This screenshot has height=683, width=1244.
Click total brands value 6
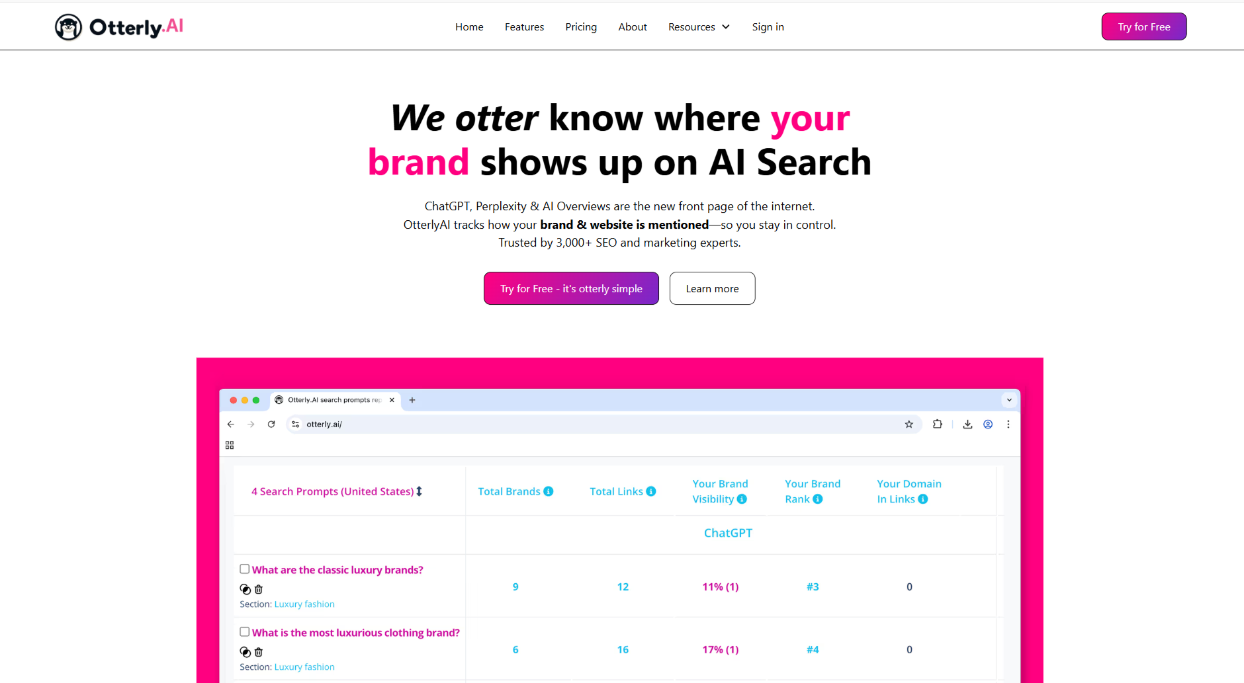click(515, 650)
